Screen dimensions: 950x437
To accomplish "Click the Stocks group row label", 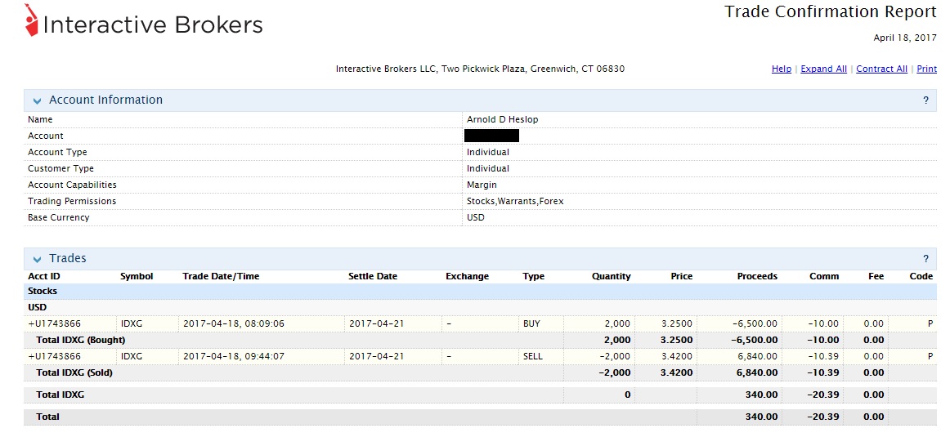I will click(x=43, y=291).
